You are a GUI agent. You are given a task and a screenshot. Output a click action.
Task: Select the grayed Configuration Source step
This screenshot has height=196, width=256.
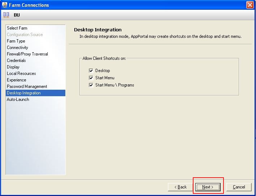(35, 35)
